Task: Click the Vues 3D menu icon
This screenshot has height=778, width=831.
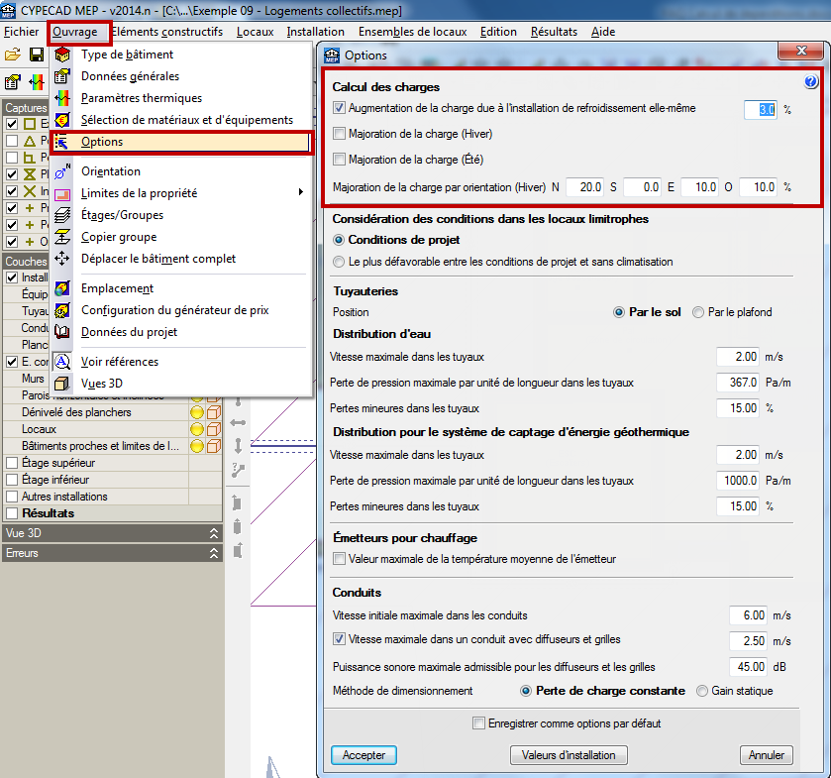Action: 62,384
